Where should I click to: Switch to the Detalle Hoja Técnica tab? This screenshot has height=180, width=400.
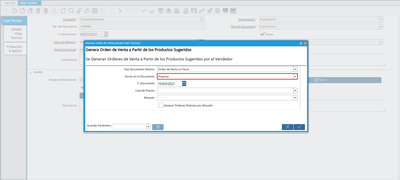point(15,33)
